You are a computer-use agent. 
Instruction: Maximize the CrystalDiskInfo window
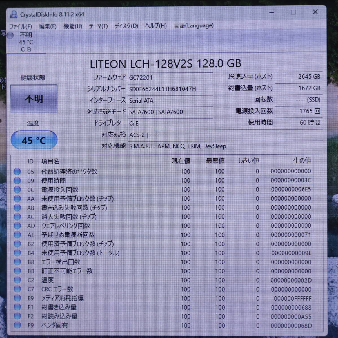click(293, 12)
